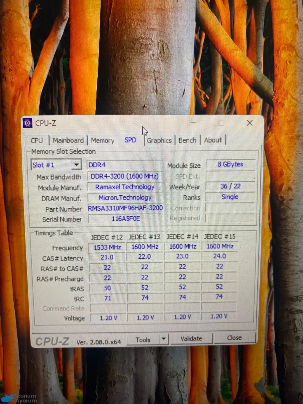Minimize the CPU-Z window
This screenshot has height=404, width=303.
coord(193,123)
